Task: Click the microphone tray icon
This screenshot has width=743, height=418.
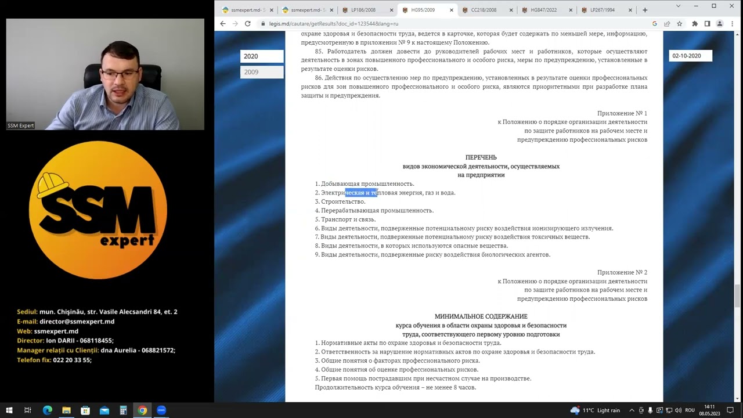Action: click(650, 410)
